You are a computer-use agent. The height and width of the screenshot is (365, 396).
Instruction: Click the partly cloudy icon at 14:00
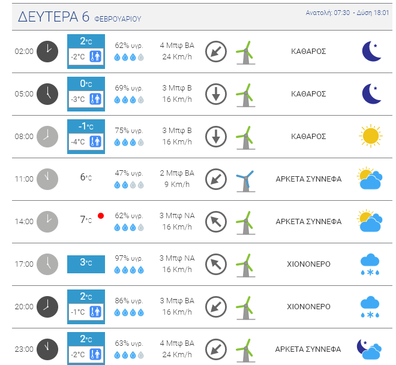pos(370,221)
